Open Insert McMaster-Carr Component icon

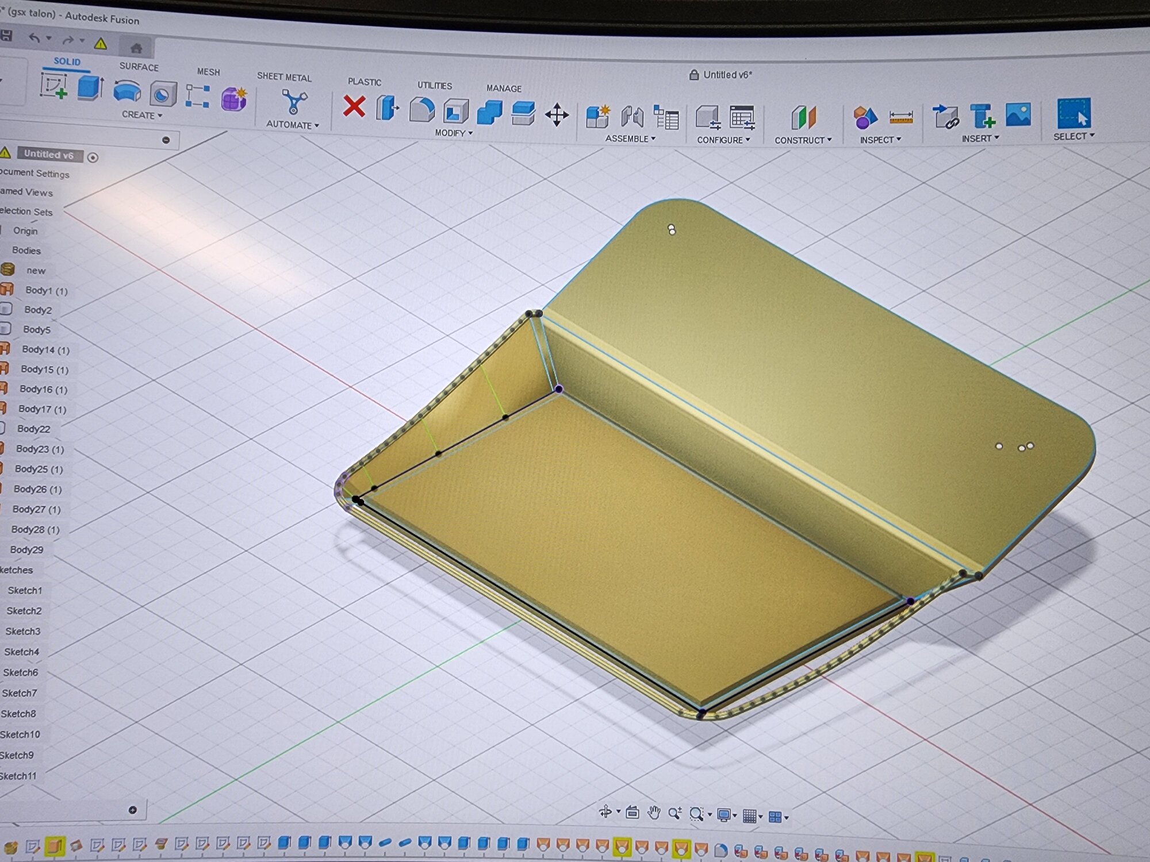pyautogui.click(x=982, y=116)
